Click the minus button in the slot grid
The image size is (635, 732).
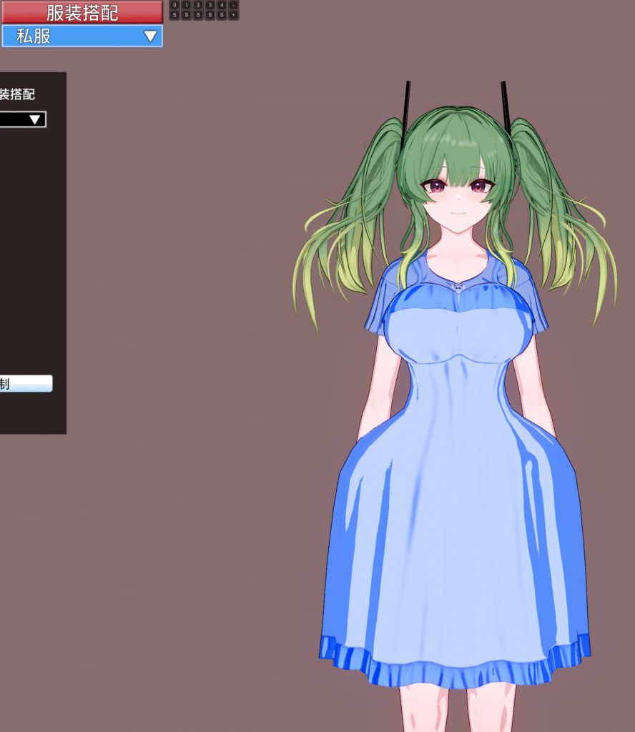[233, 5]
